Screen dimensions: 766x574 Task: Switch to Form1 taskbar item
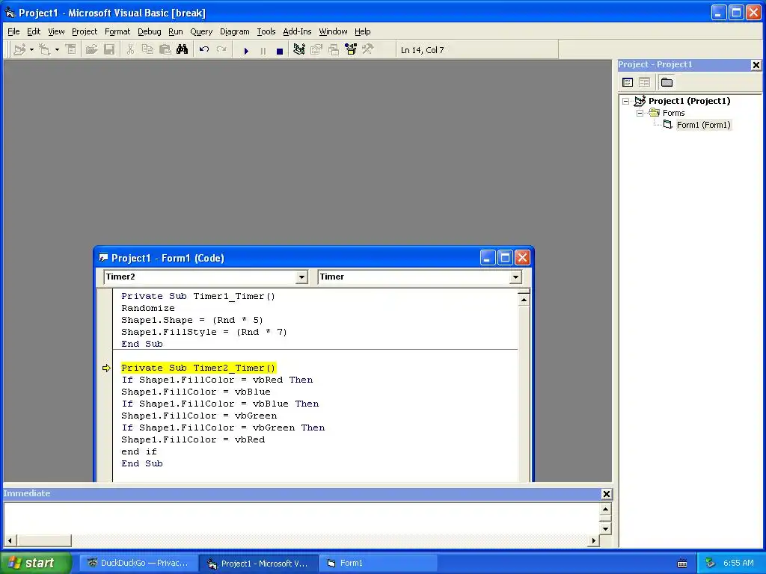coord(378,564)
